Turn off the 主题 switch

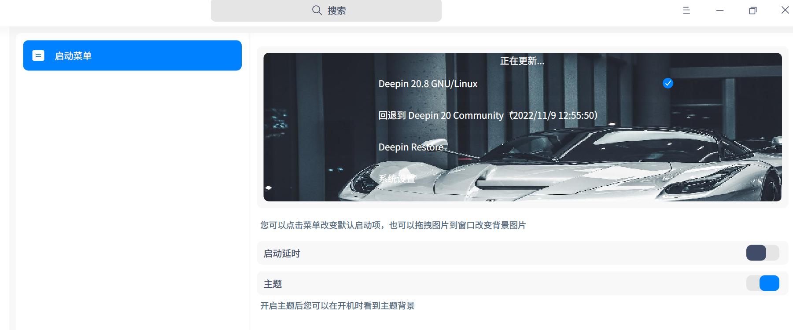[763, 283]
